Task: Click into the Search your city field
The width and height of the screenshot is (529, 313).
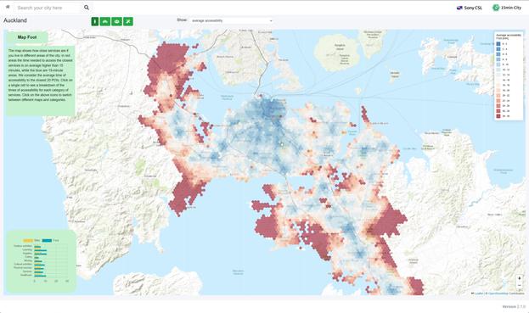Action: point(48,8)
